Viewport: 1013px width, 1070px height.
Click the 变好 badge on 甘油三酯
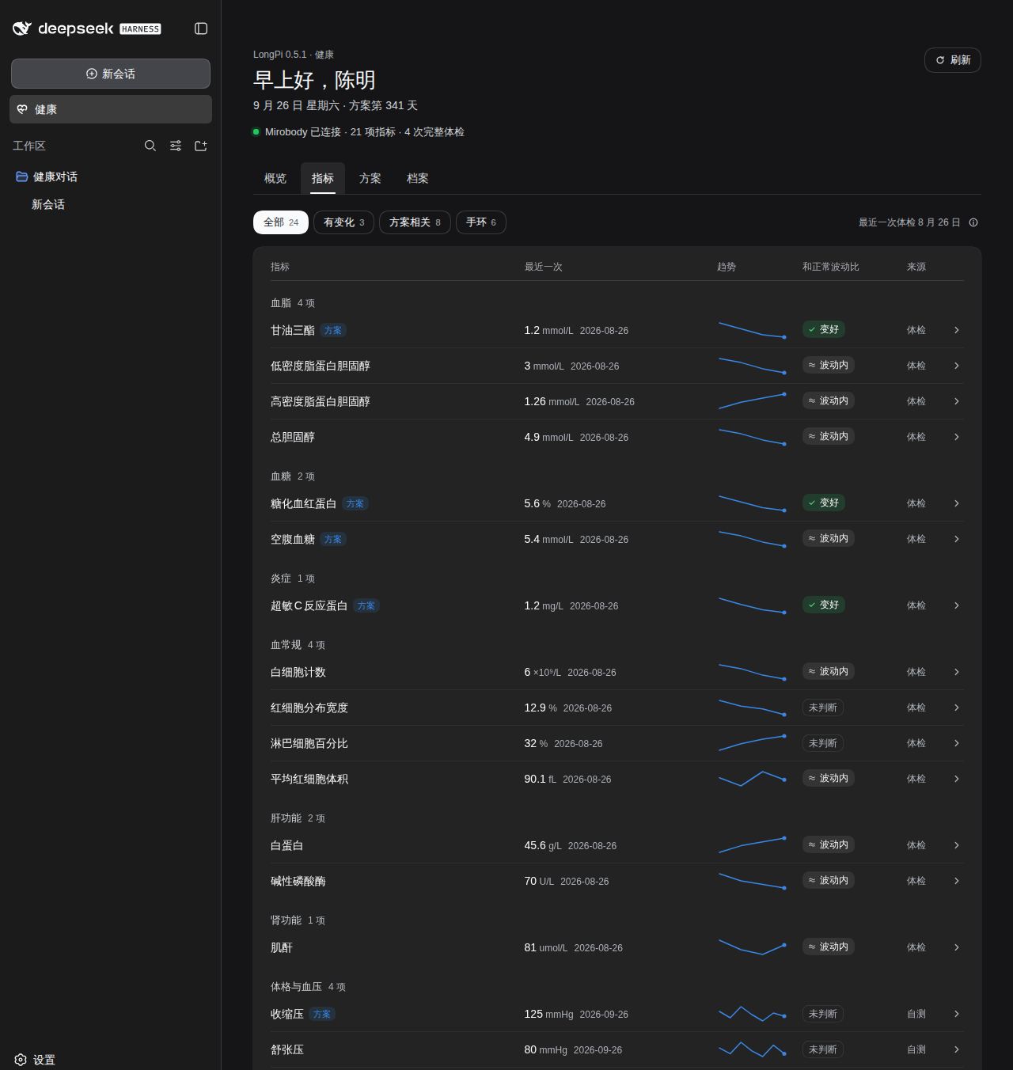[x=824, y=329]
